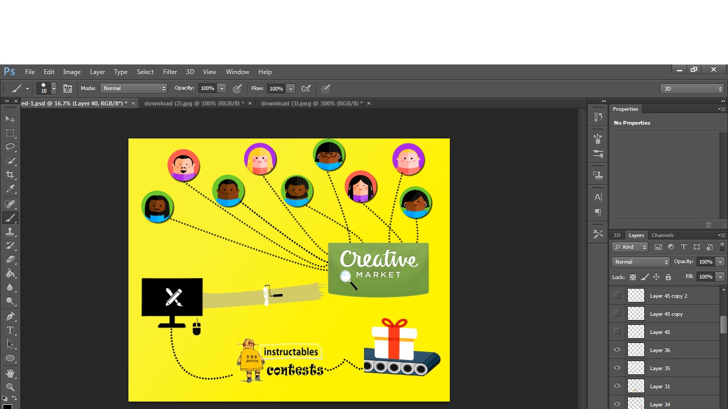Viewport: 728px width, 409px height.
Task: Switch to download (2).jpg document tab
Action: [194, 103]
